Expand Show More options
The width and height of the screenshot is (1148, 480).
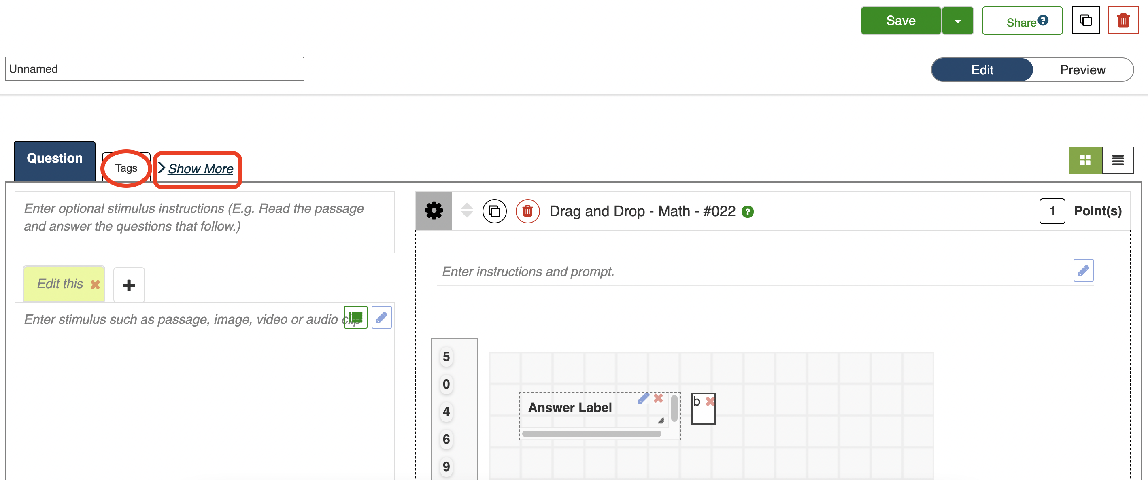(200, 169)
